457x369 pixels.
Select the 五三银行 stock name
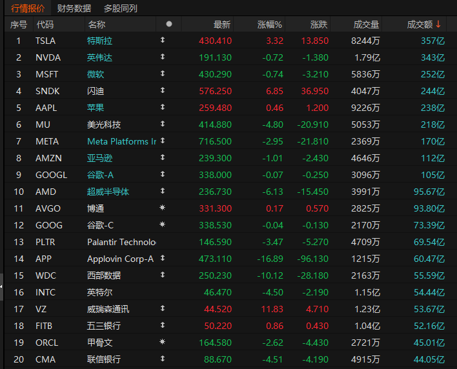(x=104, y=326)
